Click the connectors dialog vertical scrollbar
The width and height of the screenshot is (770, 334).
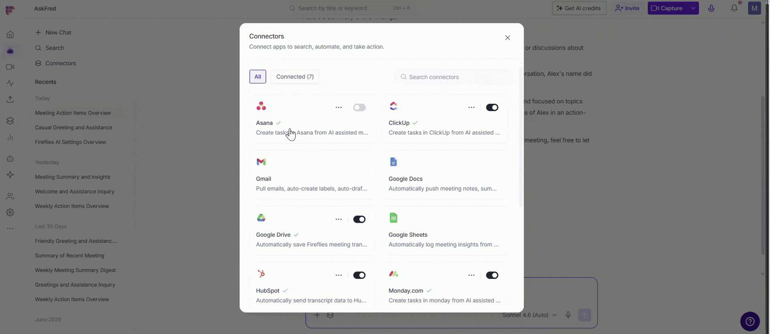521,136
